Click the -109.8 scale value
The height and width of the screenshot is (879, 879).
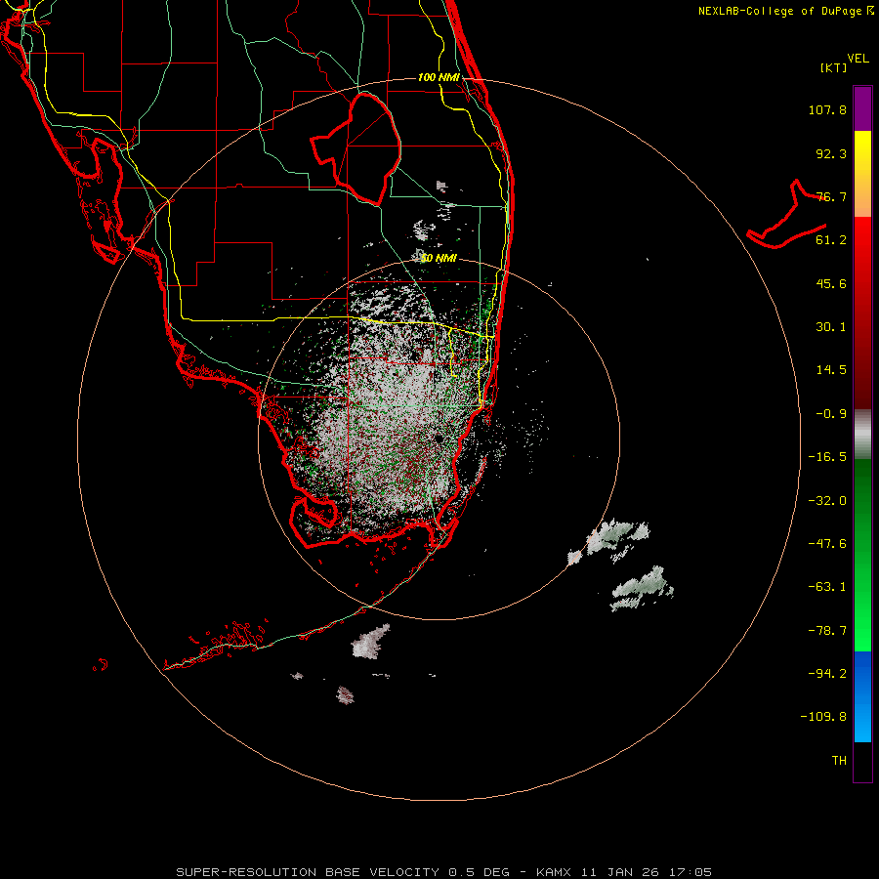823,717
